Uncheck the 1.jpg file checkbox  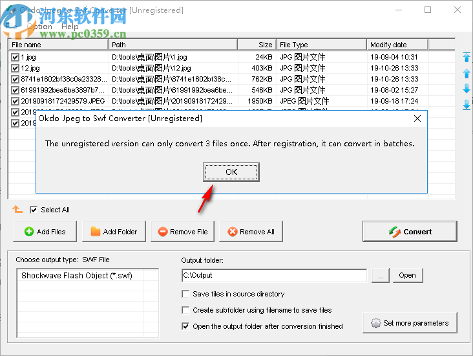click(15, 57)
